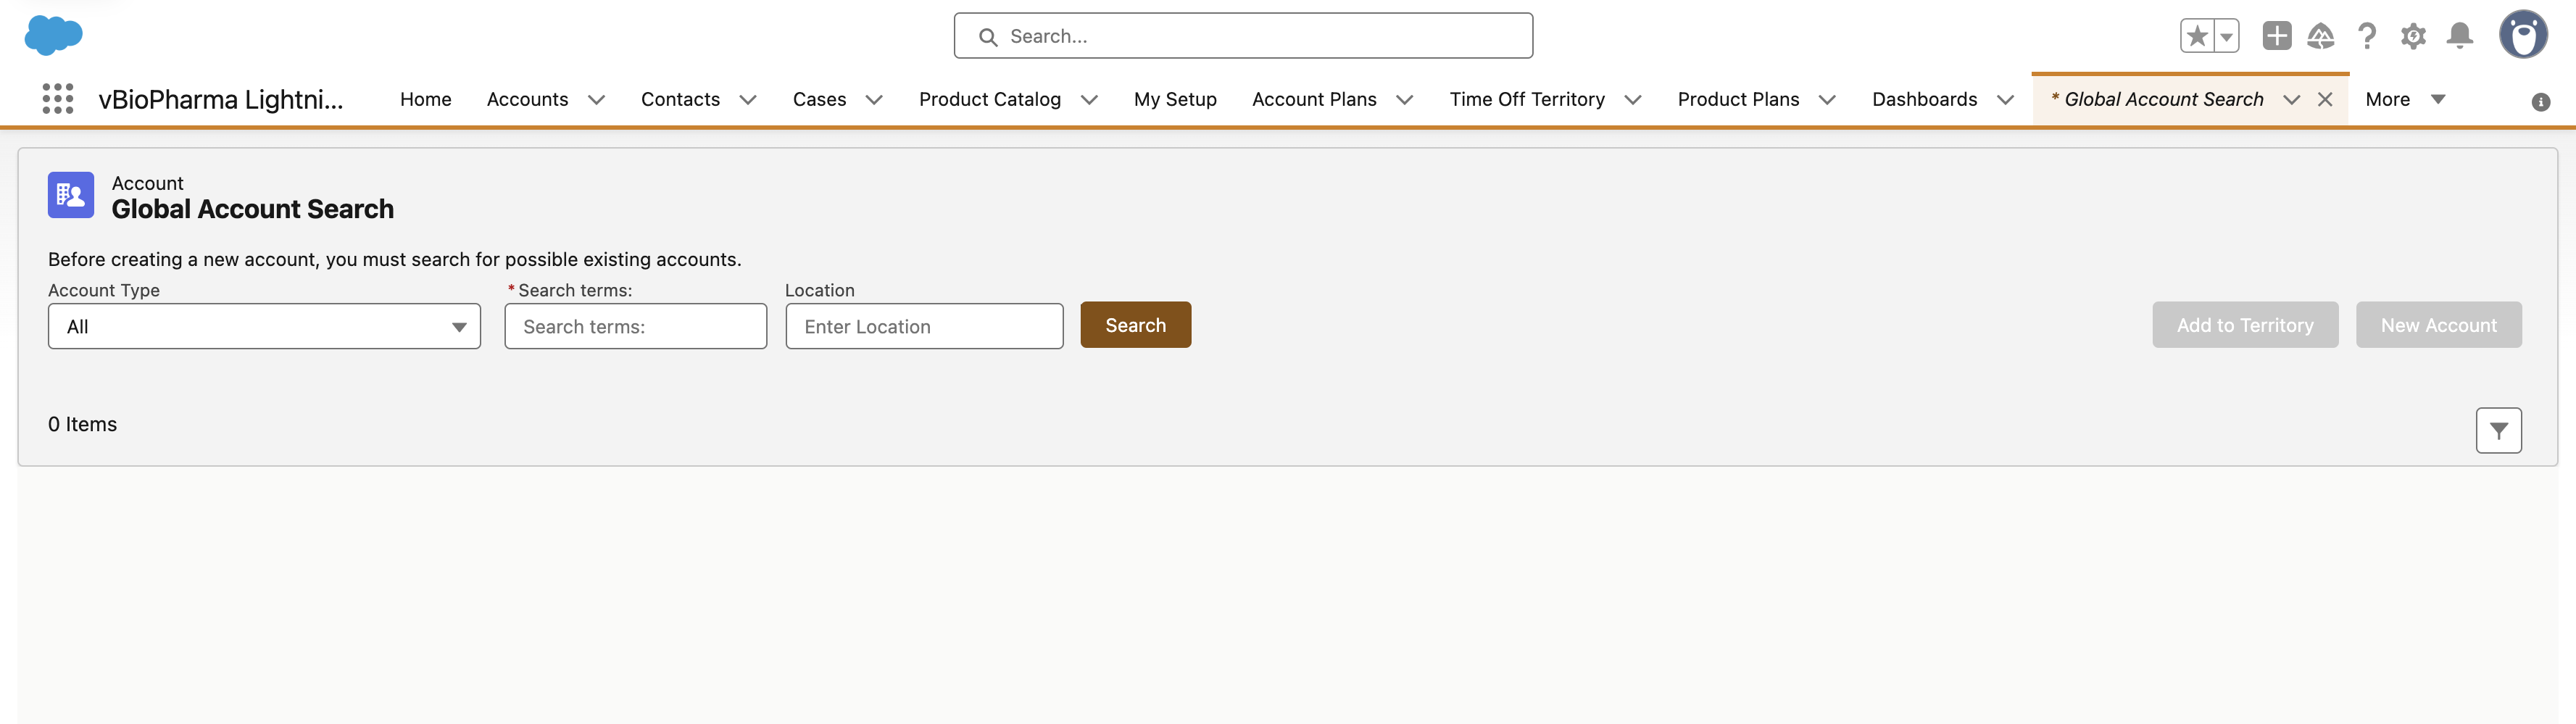Open the Setup gear icon
The image size is (2576, 724).
pyautogui.click(x=2413, y=37)
